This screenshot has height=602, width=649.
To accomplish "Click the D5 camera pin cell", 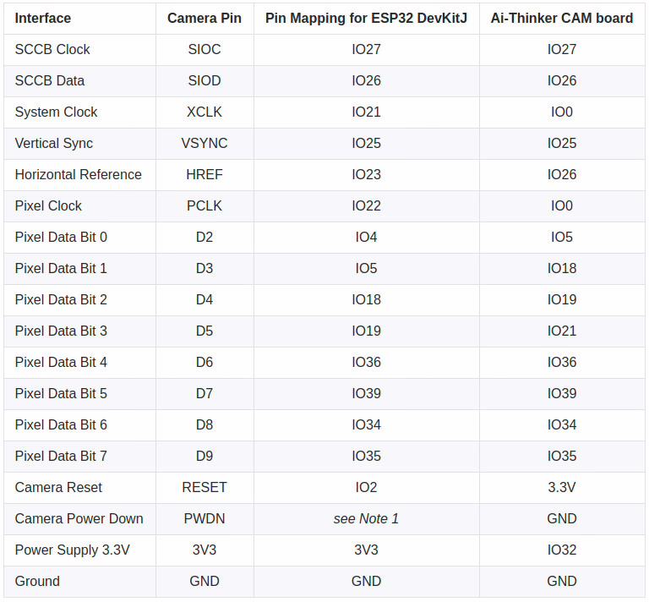I will (x=205, y=331).
